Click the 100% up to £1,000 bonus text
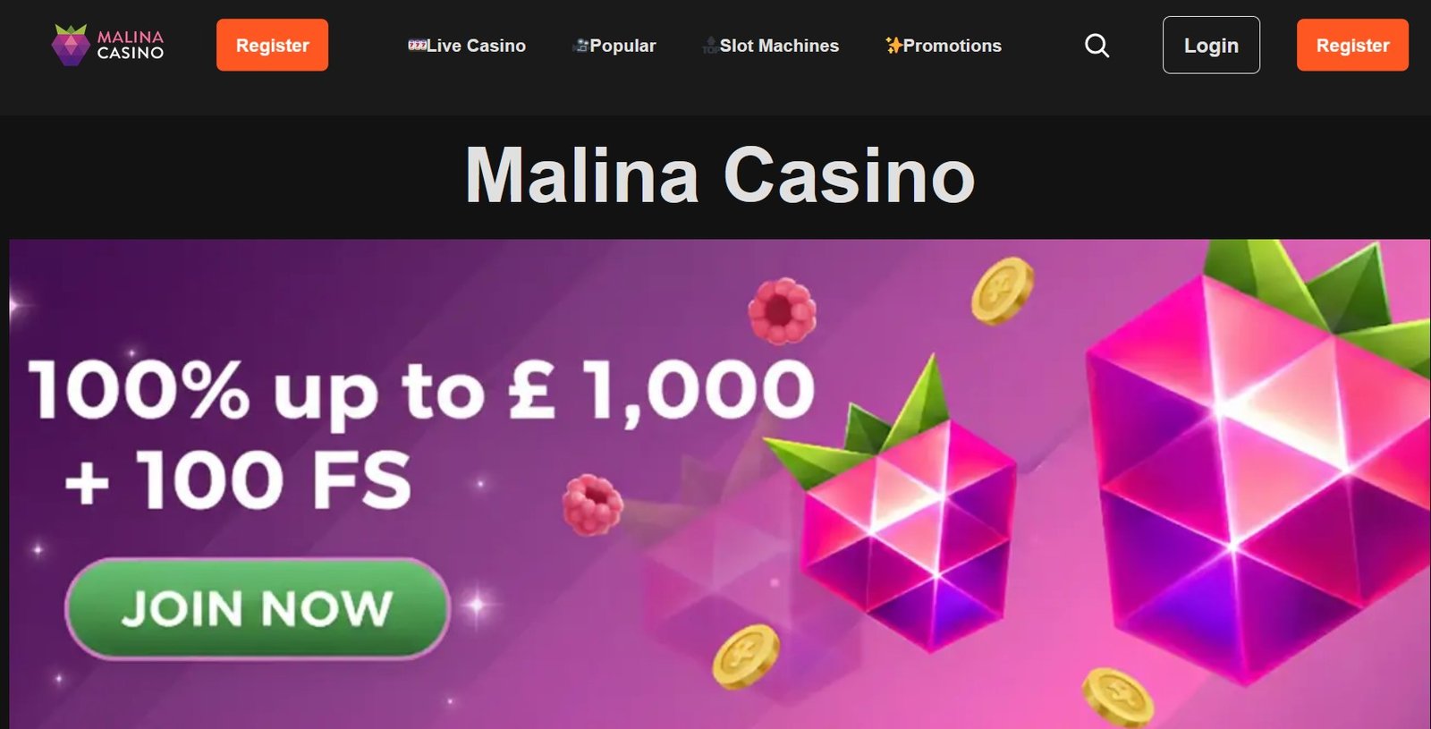This screenshot has width=1431, height=729. pyautogui.click(x=422, y=391)
